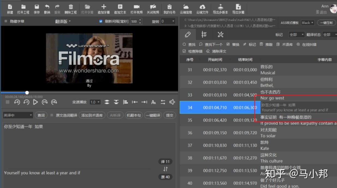Open the 变速播放 1.0 speed dropdown
Viewport: 337px width, 188px height.
click(95, 102)
